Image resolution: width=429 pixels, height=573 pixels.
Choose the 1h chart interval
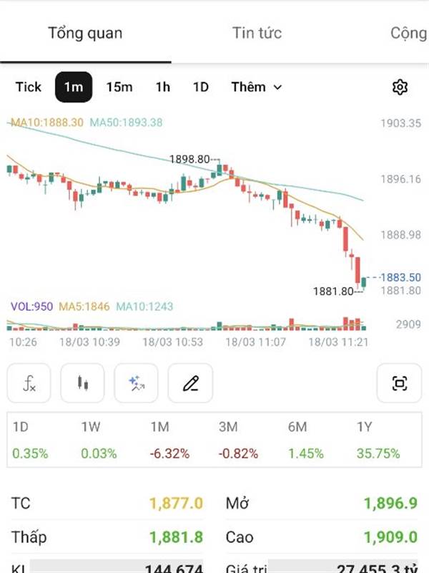pos(163,87)
